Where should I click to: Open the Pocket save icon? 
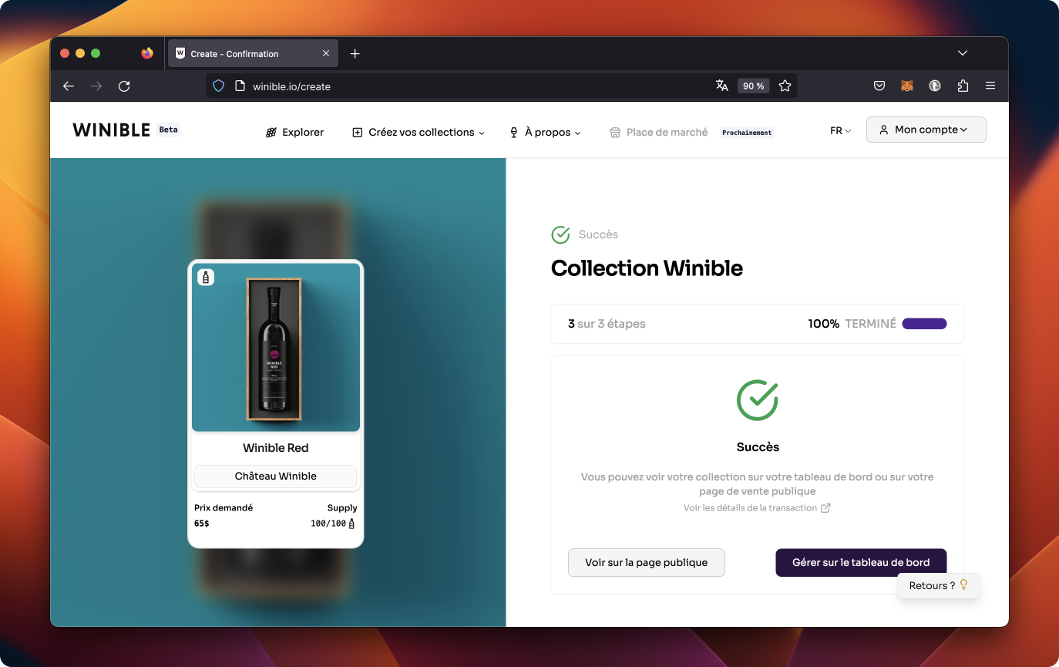tap(879, 86)
